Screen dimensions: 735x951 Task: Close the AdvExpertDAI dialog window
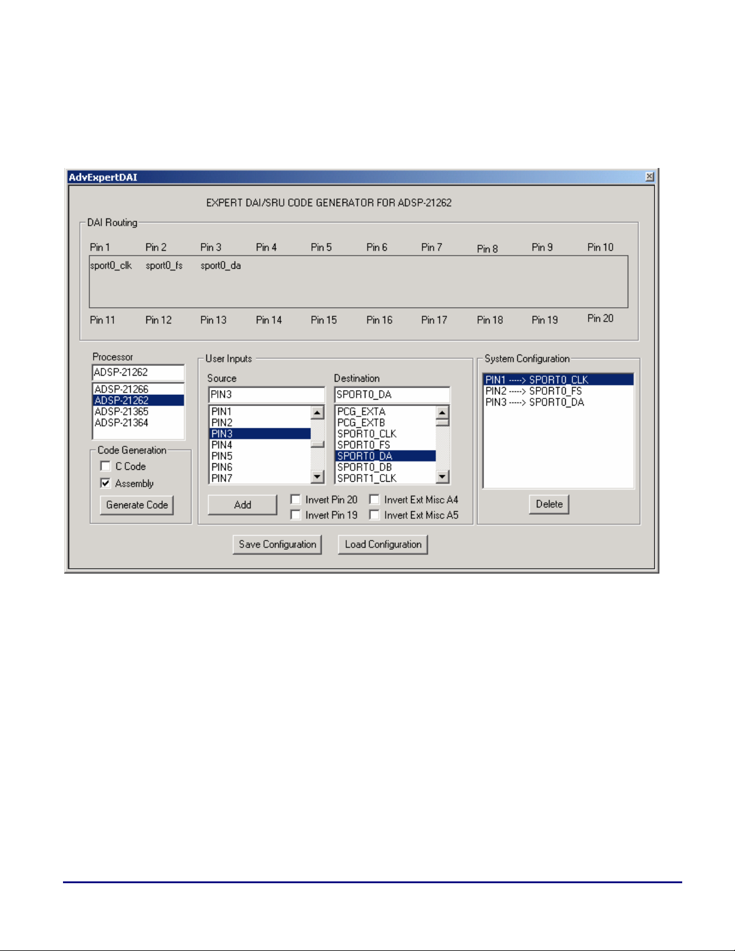649,176
